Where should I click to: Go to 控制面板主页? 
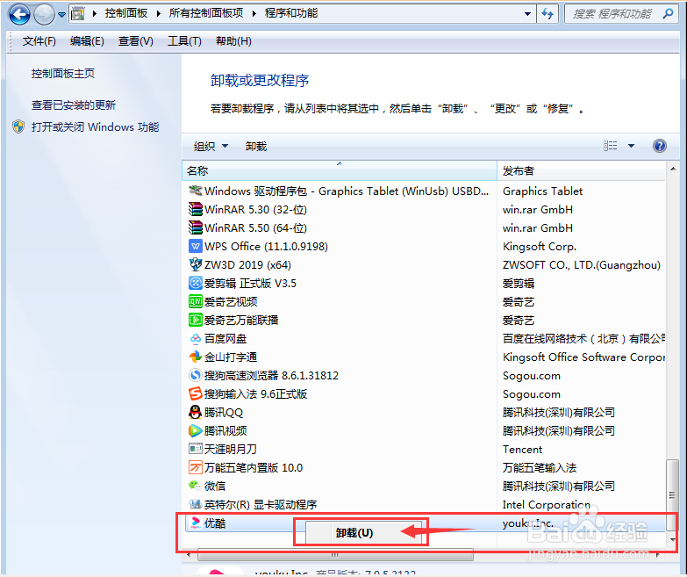pos(63,74)
